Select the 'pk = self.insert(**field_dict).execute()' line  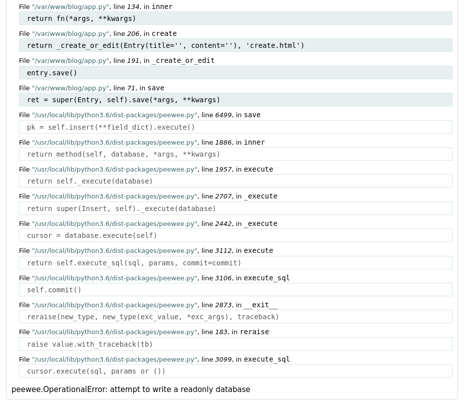click(235, 127)
